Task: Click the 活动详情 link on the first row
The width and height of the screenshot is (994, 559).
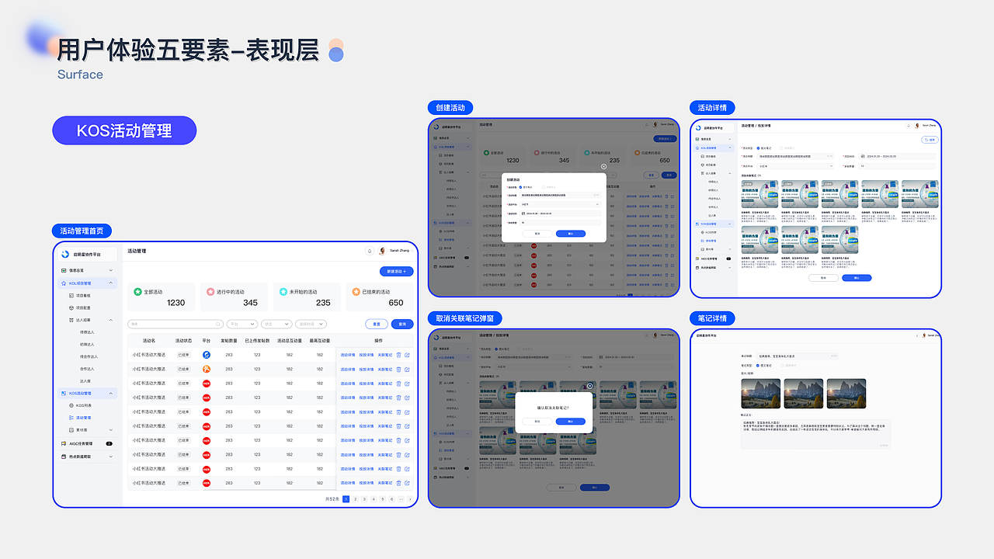Action: click(x=347, y=355)
